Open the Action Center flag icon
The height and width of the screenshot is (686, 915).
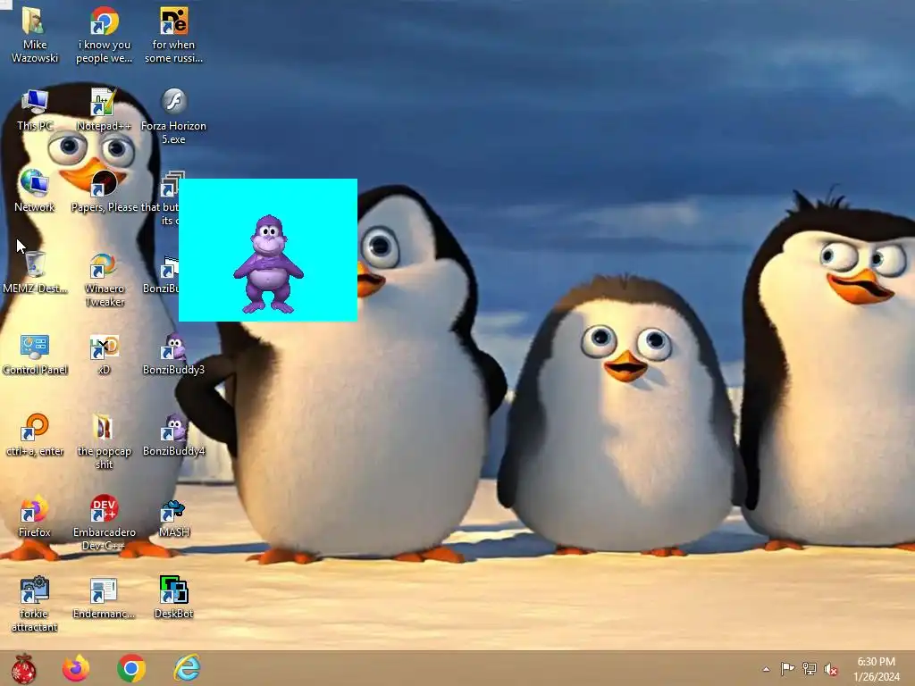click(x=787, y=669)
